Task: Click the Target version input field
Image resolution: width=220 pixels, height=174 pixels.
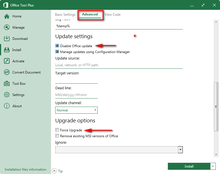Action: 76,80
